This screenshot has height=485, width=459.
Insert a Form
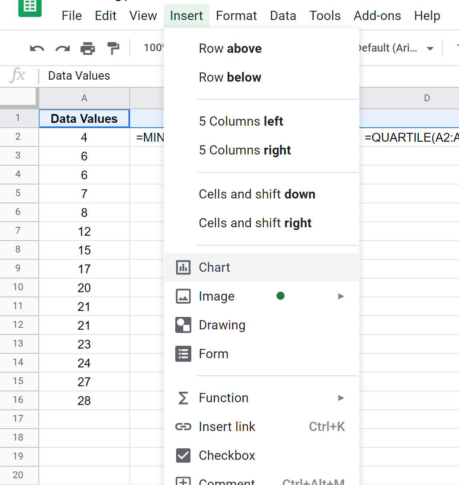tap(213, 354)
